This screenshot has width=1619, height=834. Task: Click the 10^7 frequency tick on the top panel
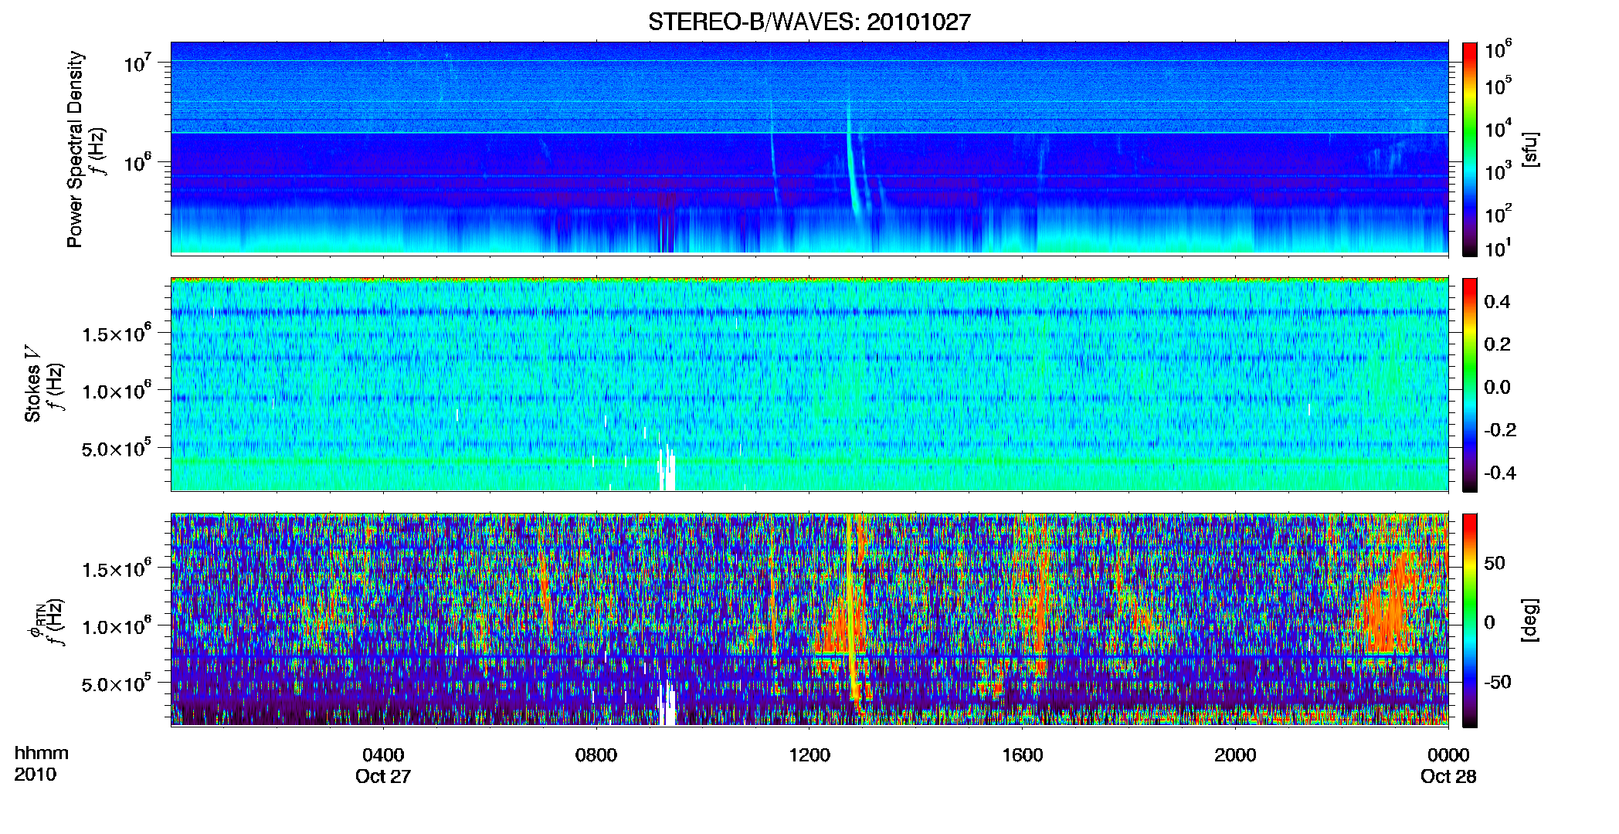point(137,63)
